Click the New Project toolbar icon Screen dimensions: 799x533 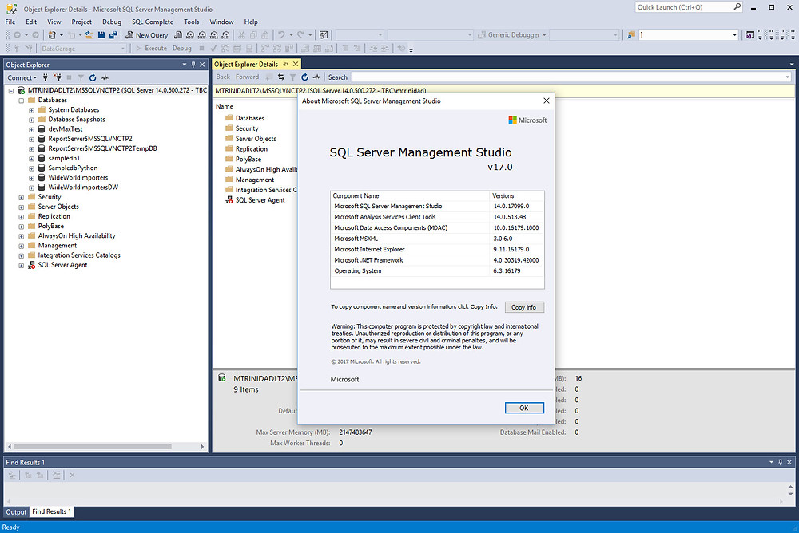52,35
